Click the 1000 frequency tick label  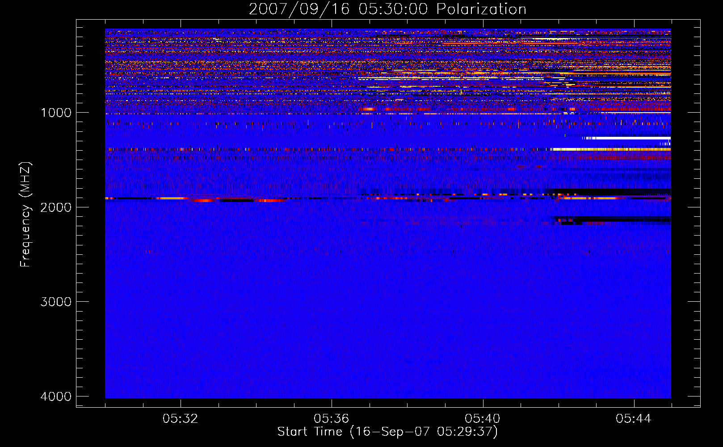click(x=56, y=113)
